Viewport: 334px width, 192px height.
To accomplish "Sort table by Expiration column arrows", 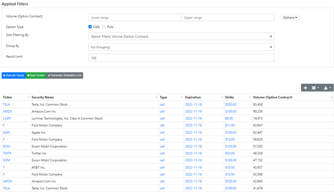I will [x=222, y=97].
